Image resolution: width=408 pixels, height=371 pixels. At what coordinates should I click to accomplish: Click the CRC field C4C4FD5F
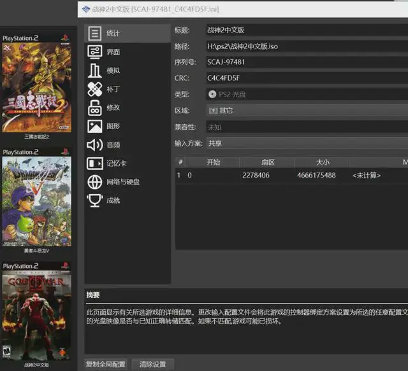click(x=307, y=78)
